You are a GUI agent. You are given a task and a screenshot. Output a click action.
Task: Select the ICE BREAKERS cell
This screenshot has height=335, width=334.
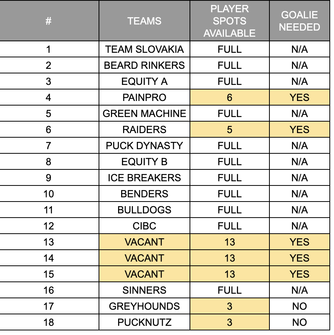(x=144, y=178)
